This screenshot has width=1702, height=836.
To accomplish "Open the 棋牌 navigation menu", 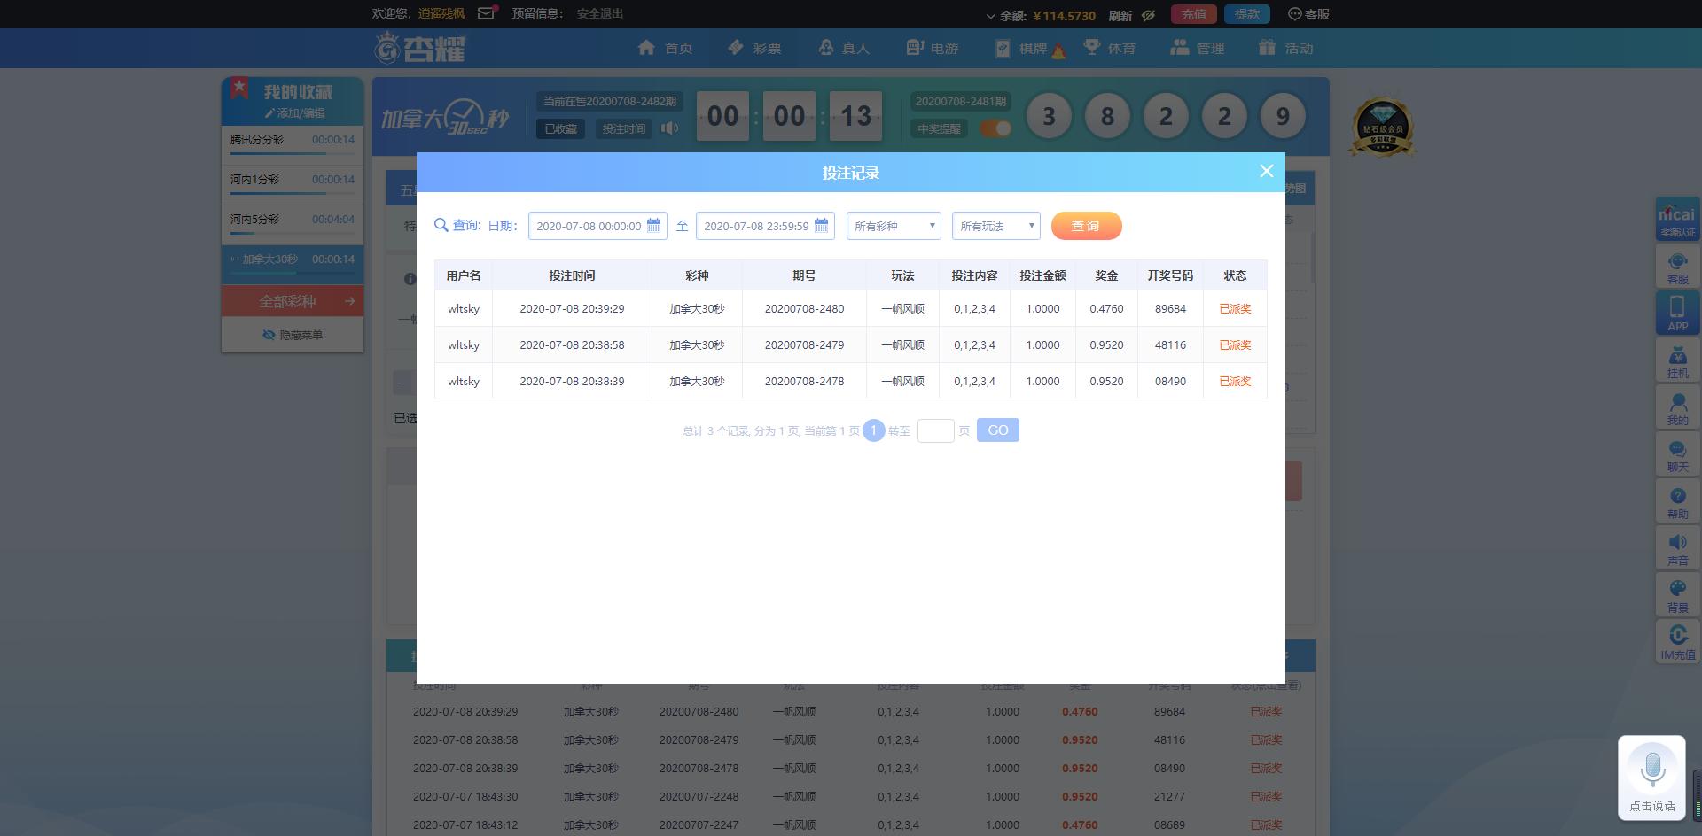I will point(1021,48).
